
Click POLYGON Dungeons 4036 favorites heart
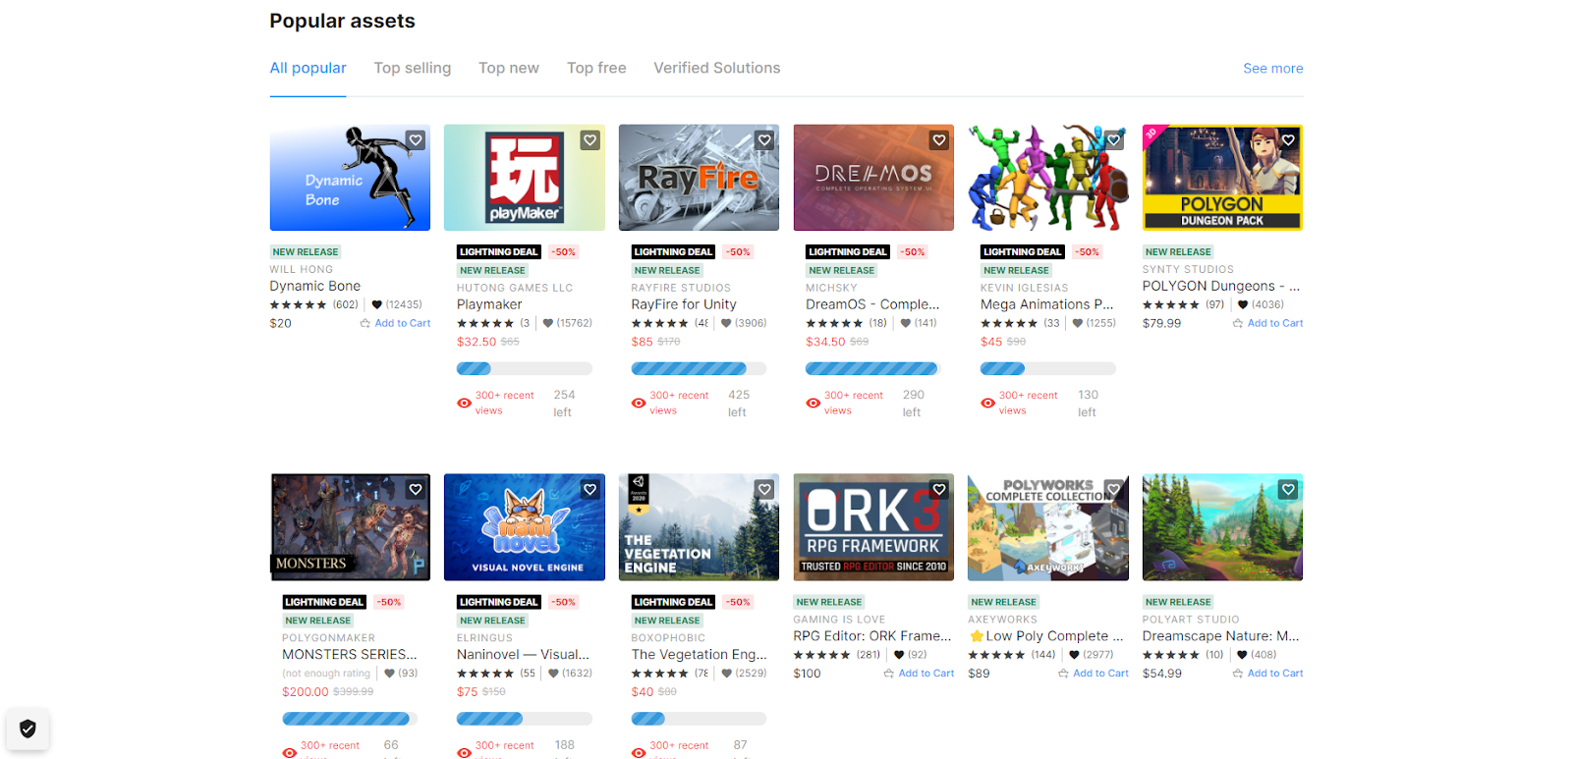coord(1243,304)
